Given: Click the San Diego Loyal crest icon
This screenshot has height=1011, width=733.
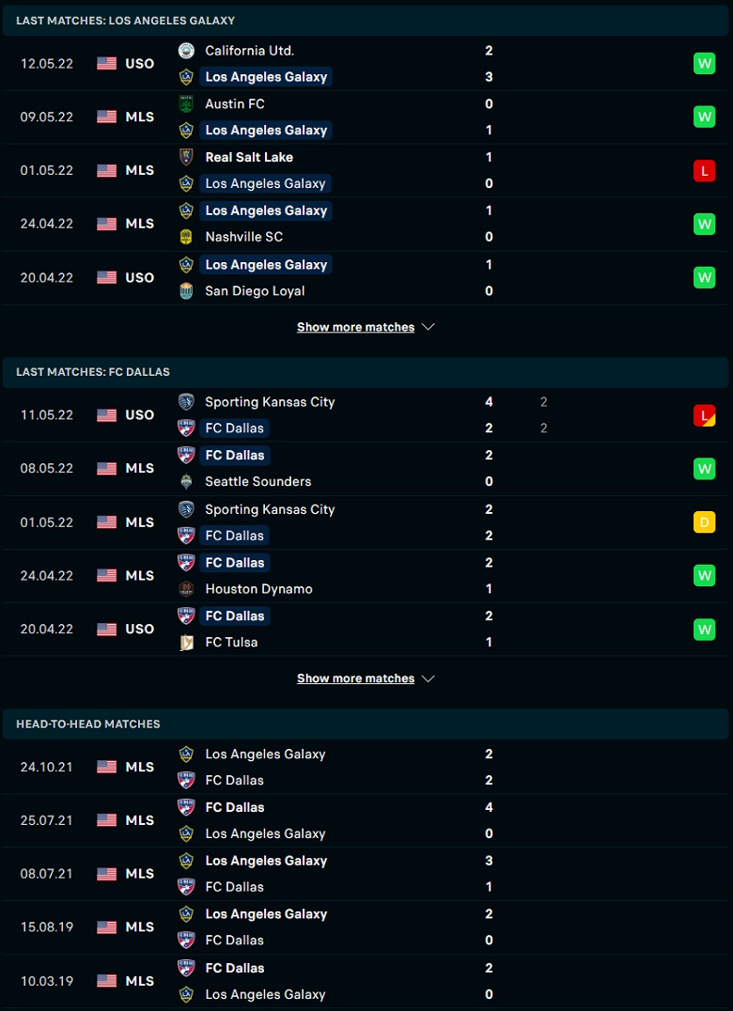Looking at the screenshot, I should 186,290.
